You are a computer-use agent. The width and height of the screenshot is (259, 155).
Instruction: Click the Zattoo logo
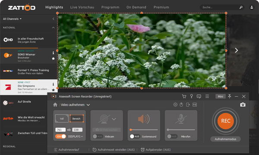click(x=22, y=7)
